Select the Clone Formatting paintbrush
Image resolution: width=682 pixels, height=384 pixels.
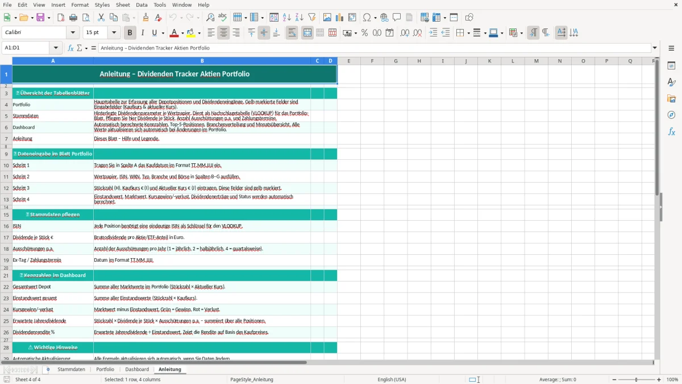coord(146,18)
